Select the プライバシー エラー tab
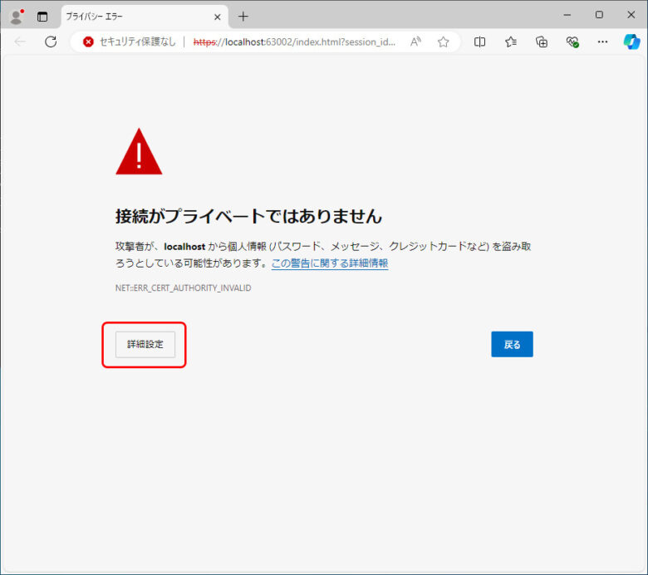This screenshot has height=575, width=648. coord(145,17)
